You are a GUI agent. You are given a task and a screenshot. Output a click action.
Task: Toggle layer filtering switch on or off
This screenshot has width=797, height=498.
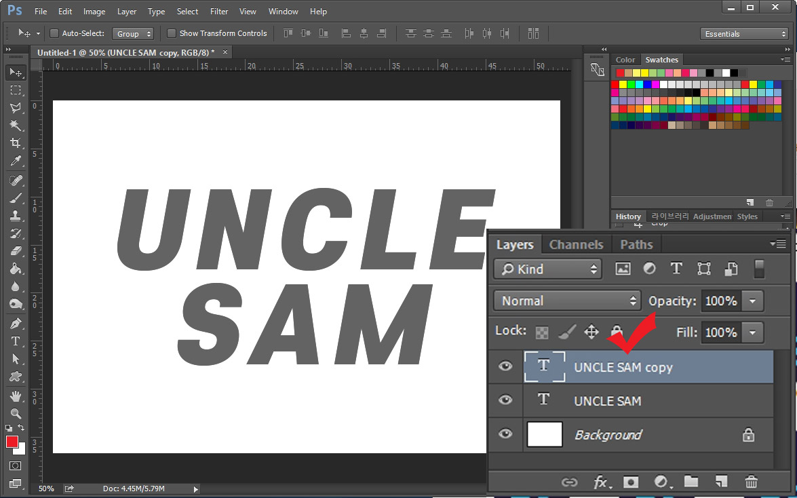point(759,269)
